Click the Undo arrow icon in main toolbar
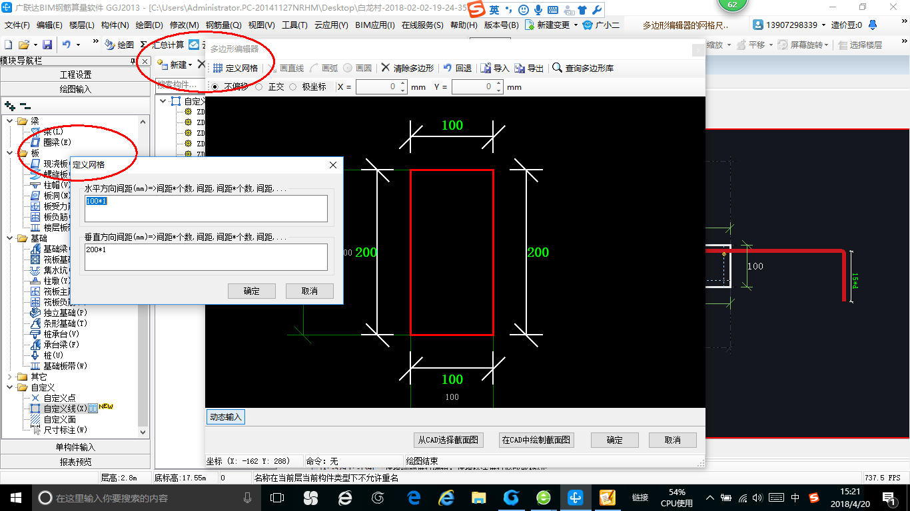910x511 pixels. click(x=67, y=45)
